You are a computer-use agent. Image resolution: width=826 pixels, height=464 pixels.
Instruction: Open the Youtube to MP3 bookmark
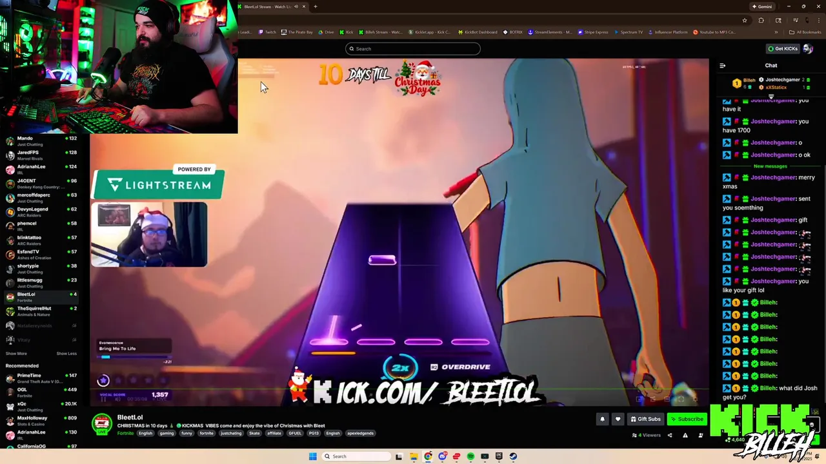(x=714, y=32)
